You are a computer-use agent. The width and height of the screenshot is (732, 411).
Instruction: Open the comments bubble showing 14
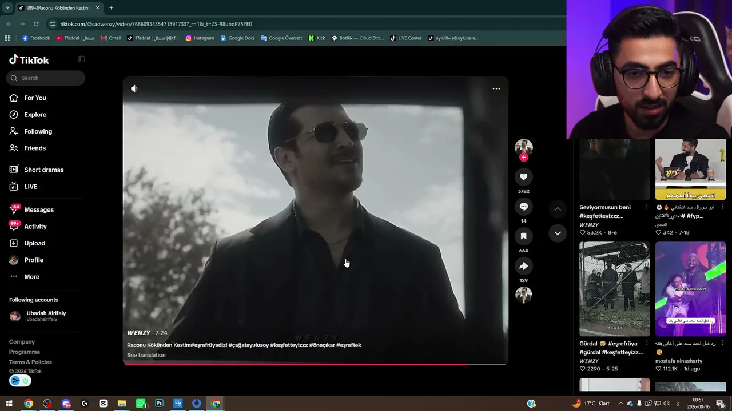pos(523,207)
